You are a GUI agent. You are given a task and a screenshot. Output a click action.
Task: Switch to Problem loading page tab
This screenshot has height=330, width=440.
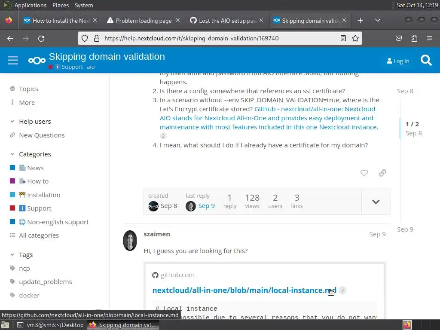click(144, 21)
